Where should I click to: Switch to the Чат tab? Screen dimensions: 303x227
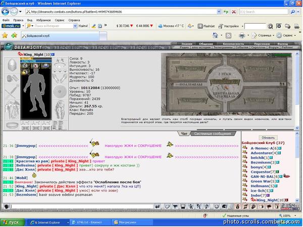184,134
